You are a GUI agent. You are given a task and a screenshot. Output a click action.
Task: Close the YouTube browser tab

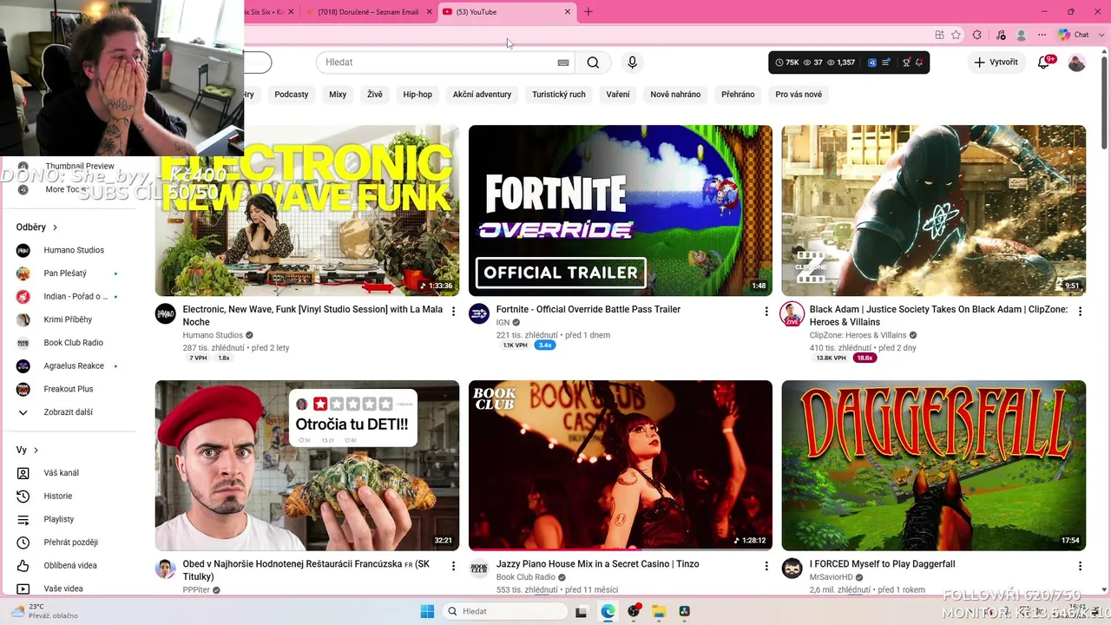pos(569,12)
